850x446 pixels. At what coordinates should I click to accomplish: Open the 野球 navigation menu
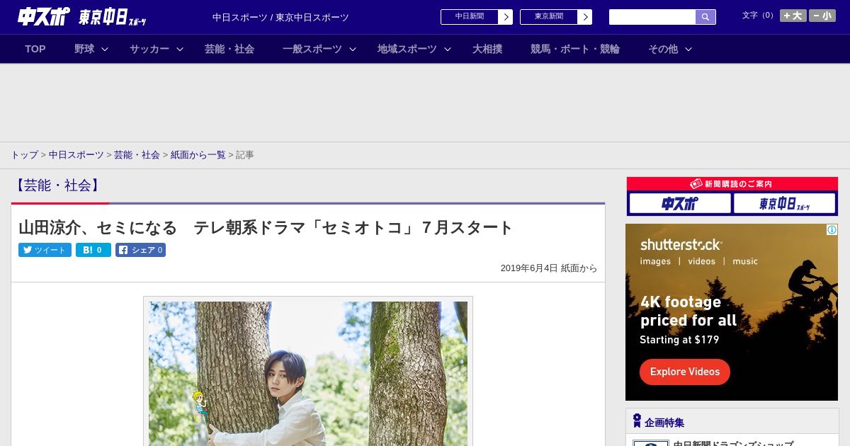click(84, 49)
